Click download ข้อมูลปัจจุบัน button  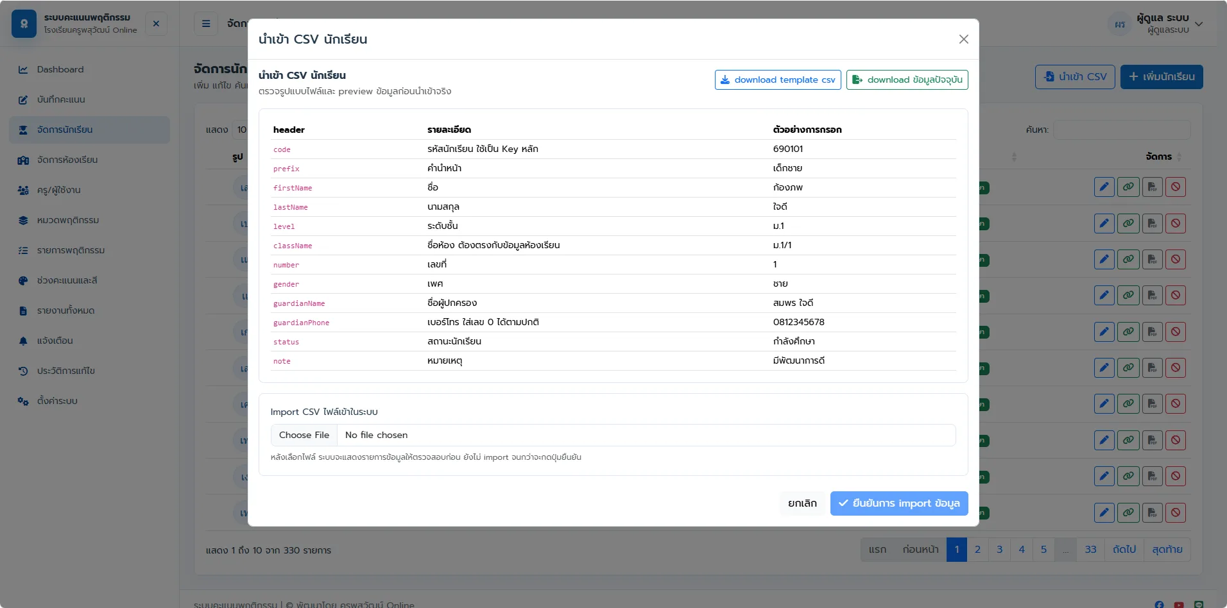(x=907, y=80)
